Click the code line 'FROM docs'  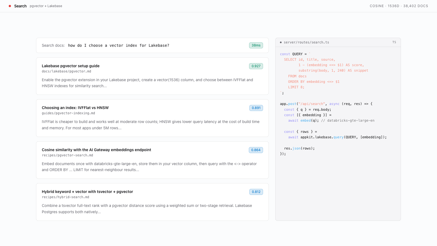pos(297,76)
